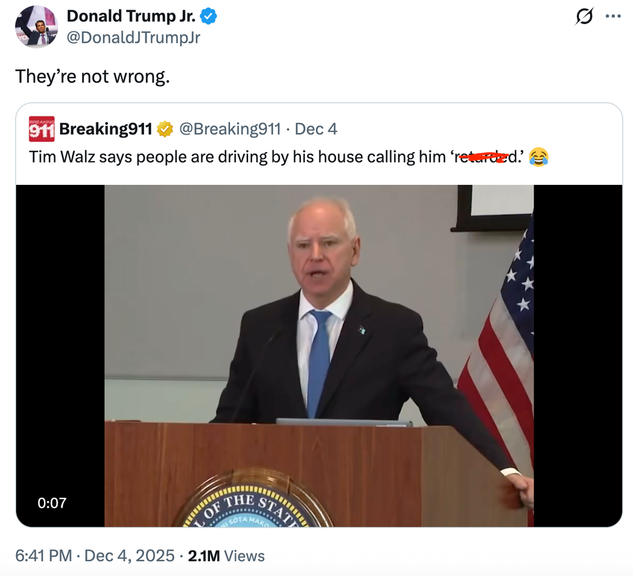Open Donald Trump Jr.'s profile avatar
The image size is (633, 576).
[36, 27]
